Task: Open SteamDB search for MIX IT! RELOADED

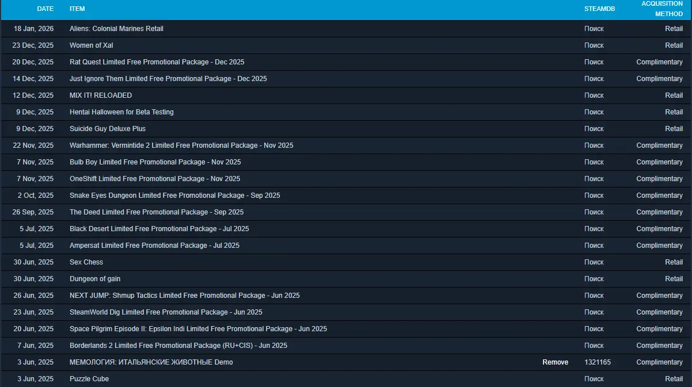Action: (x=594, y=95)
